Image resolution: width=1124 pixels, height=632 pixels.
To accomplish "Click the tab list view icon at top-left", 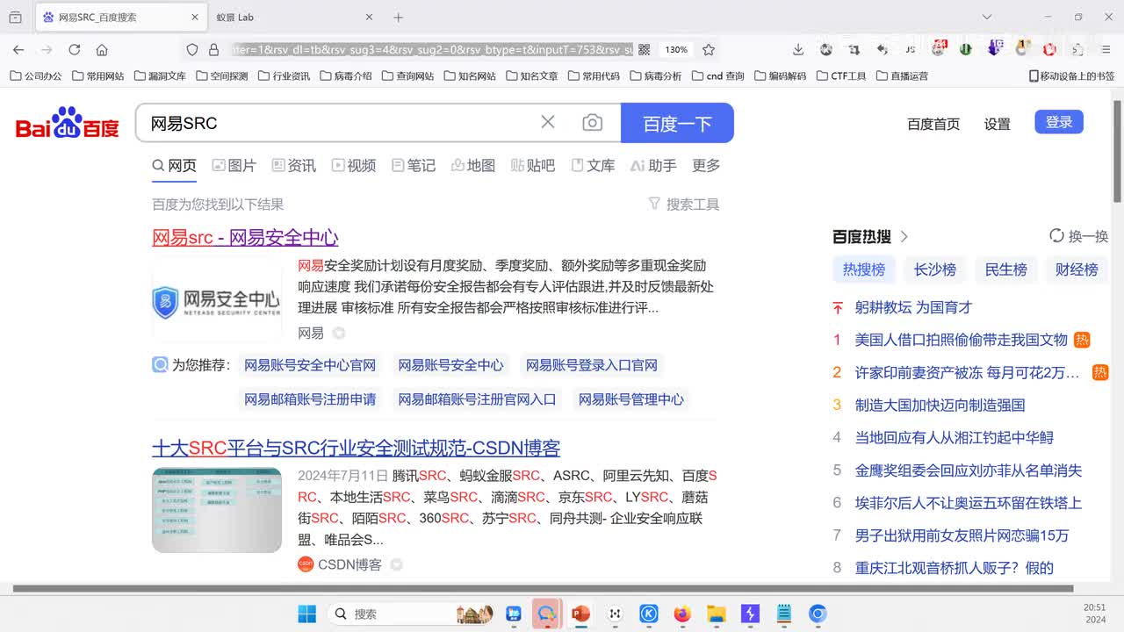I will (x=15, y=18).
